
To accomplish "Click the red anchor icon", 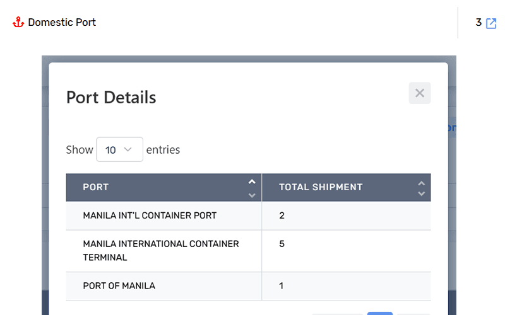I will [18, 23].
